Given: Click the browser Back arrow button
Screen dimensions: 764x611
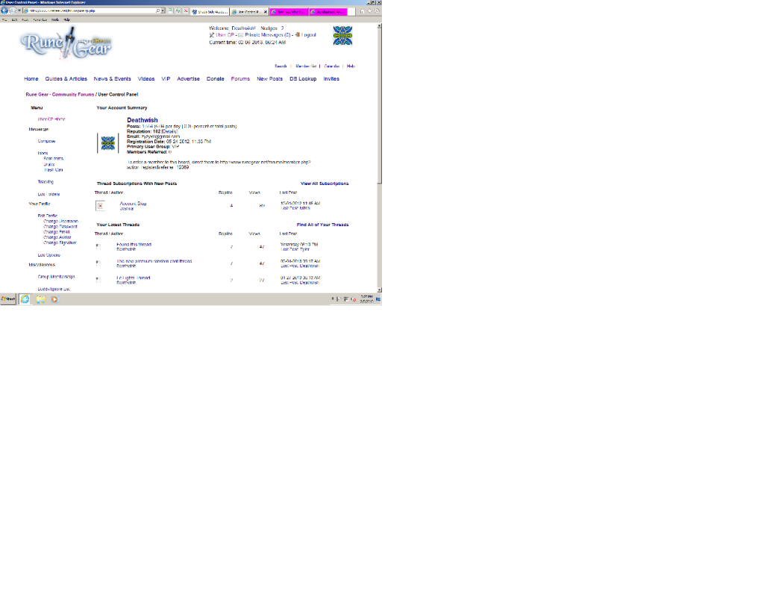Looking at the screenshot, I should click(x=4, y=11).
